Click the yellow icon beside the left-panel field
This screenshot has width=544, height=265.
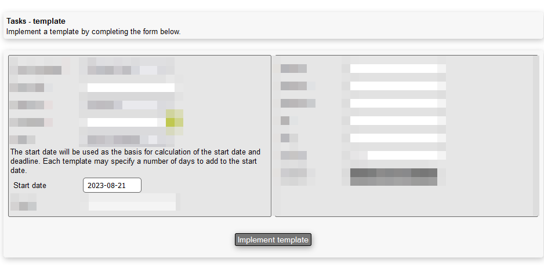175,122
